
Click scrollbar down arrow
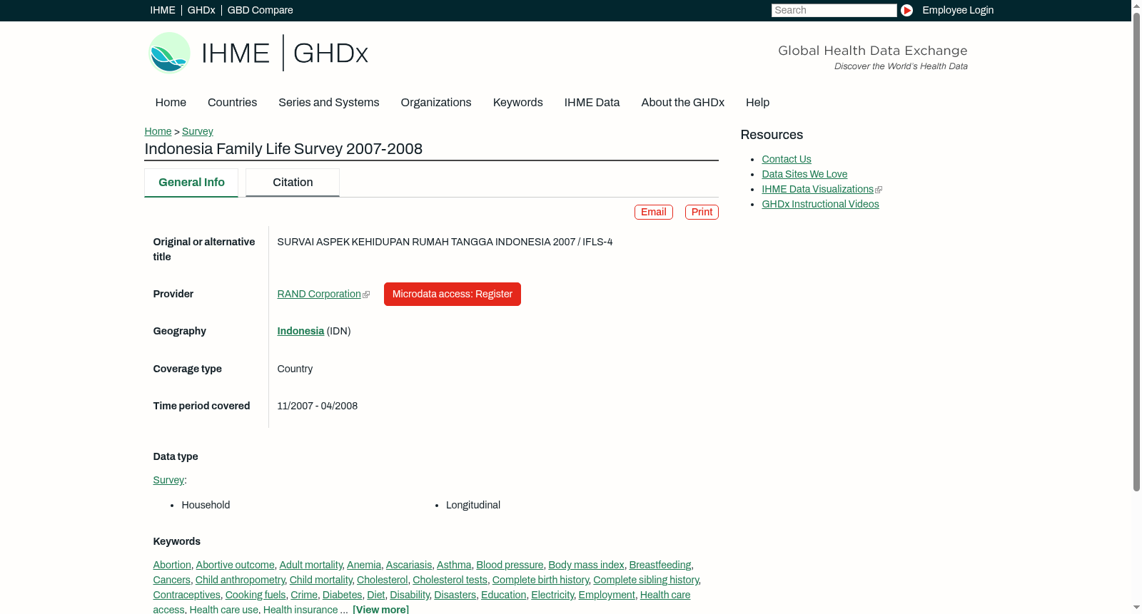pos(1136,608)
